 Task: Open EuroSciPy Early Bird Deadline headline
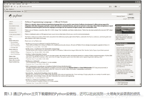(x=42, y=73)
